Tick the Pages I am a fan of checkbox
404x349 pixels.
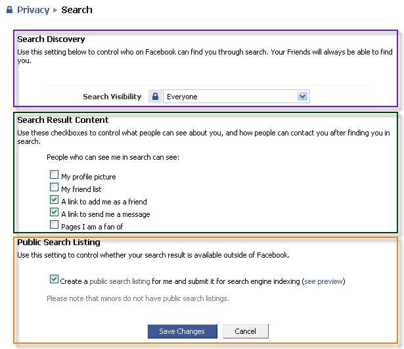[54, 225]
